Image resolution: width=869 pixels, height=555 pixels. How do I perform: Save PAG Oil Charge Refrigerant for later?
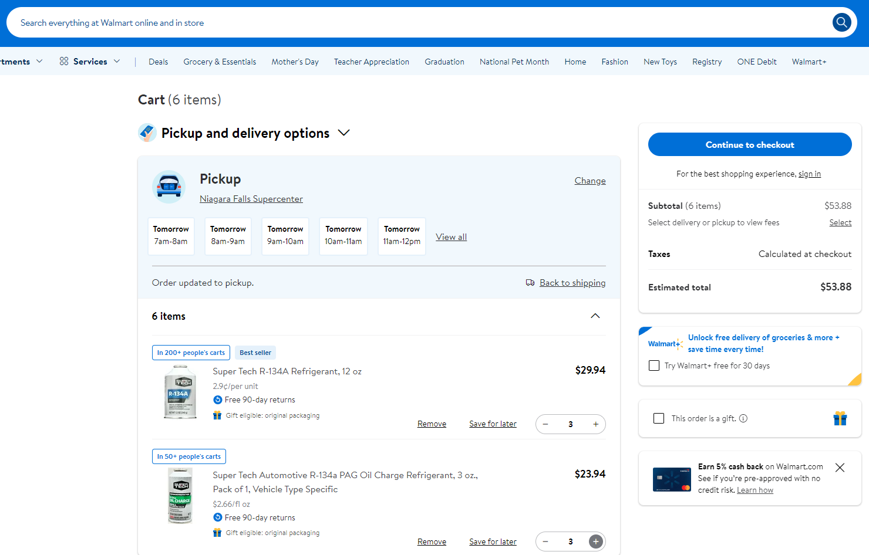pos(493,542)
